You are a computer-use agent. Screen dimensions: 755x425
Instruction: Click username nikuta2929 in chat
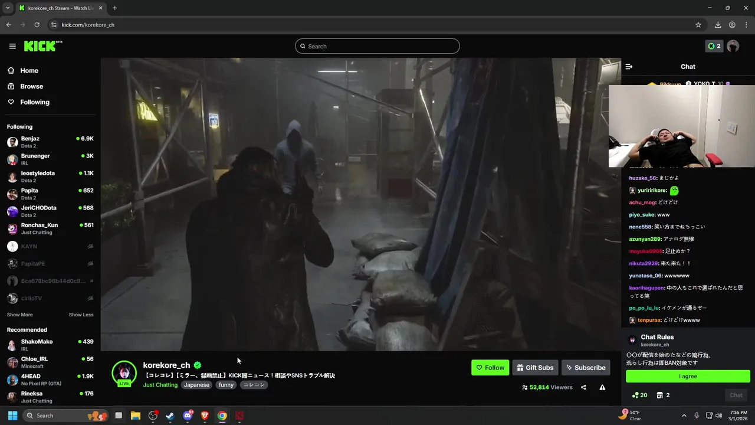(644, 263)
